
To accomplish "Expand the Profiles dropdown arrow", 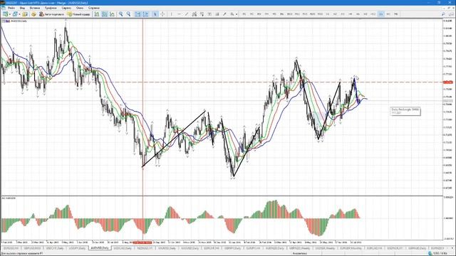I will pos(19,14).
